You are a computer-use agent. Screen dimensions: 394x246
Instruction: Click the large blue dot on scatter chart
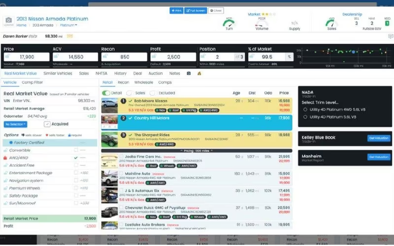(353, 52)
